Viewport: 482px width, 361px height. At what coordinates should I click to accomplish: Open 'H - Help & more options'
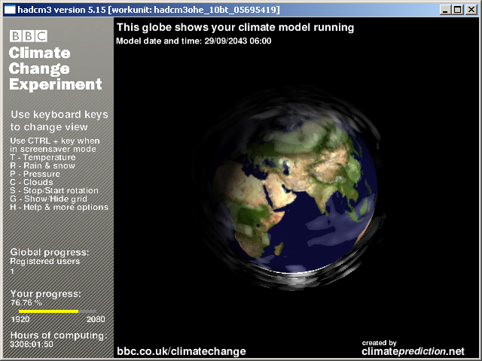[x=59, y=207]
